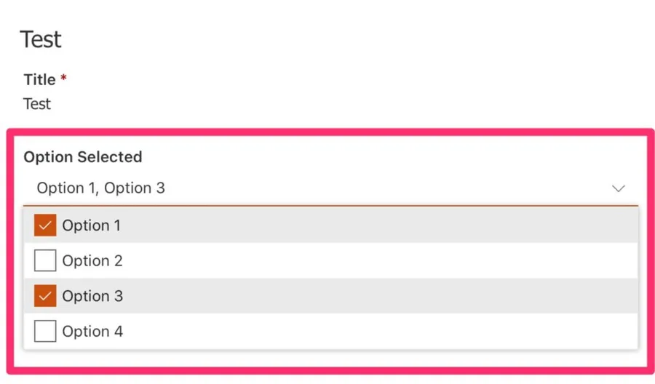
Task: Click the red required asterisk
Action: click(63, 77)
